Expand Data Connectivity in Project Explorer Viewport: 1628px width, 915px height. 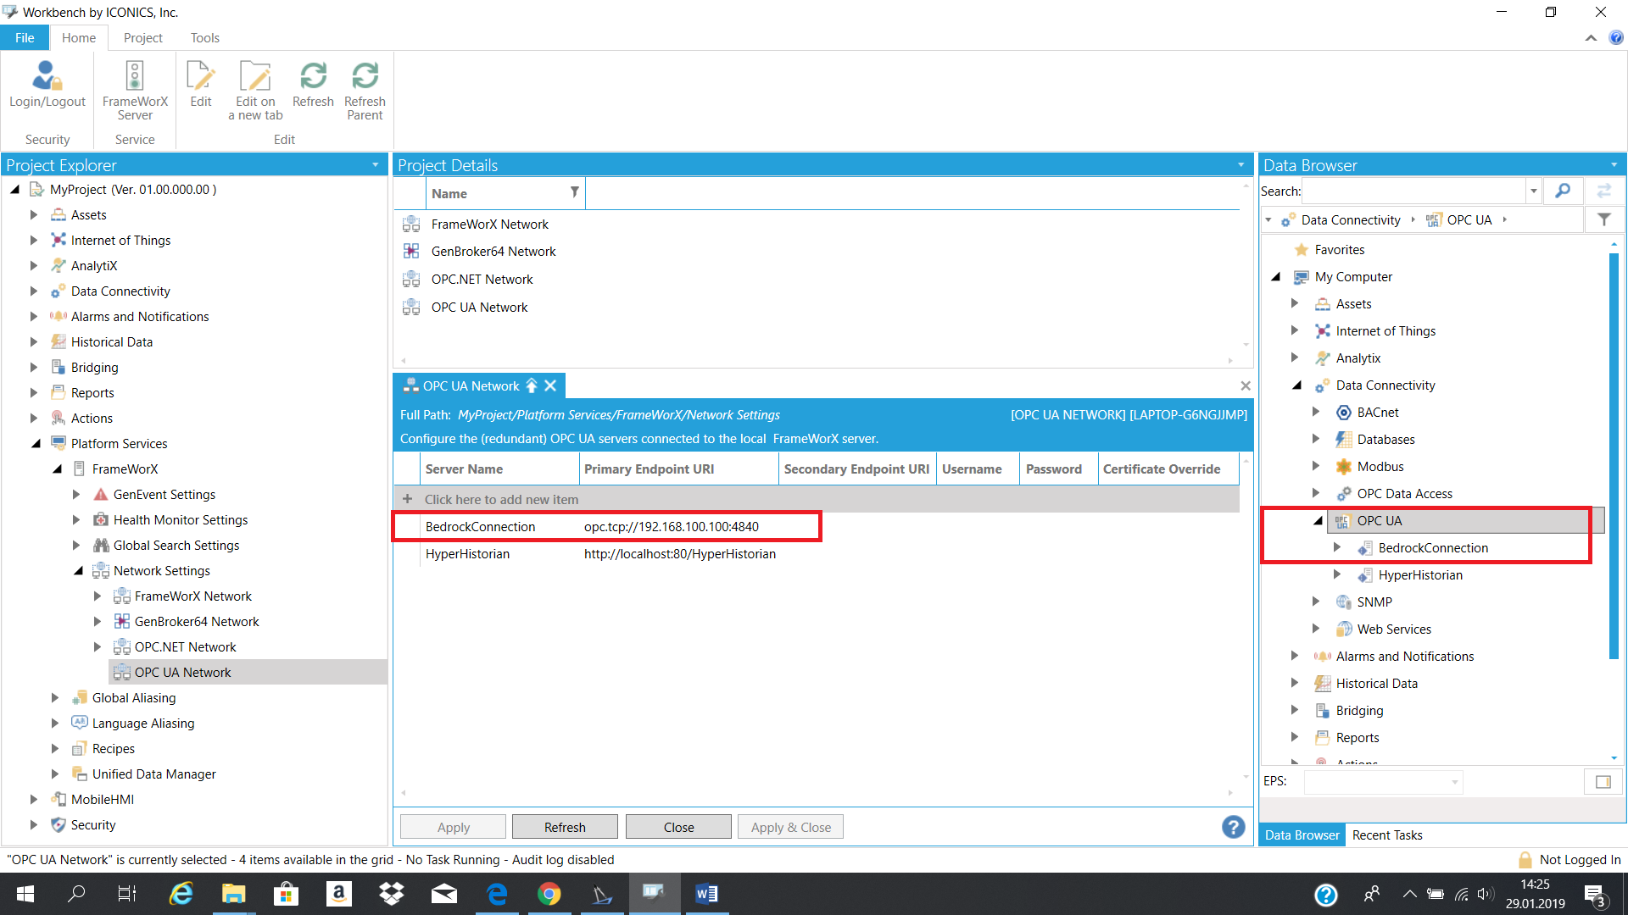34,291
